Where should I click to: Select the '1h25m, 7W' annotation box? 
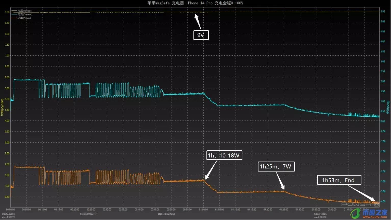coord(276,167)
